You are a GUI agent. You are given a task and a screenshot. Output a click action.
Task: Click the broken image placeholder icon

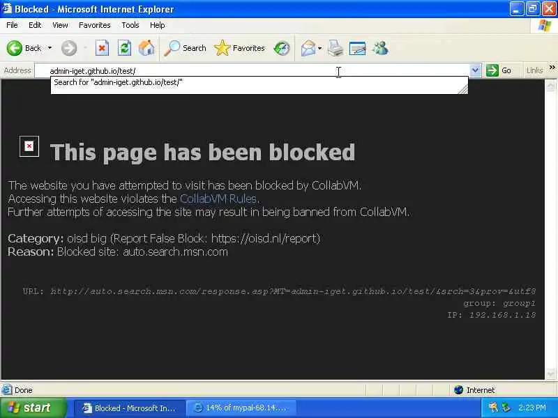coord(29,146)
